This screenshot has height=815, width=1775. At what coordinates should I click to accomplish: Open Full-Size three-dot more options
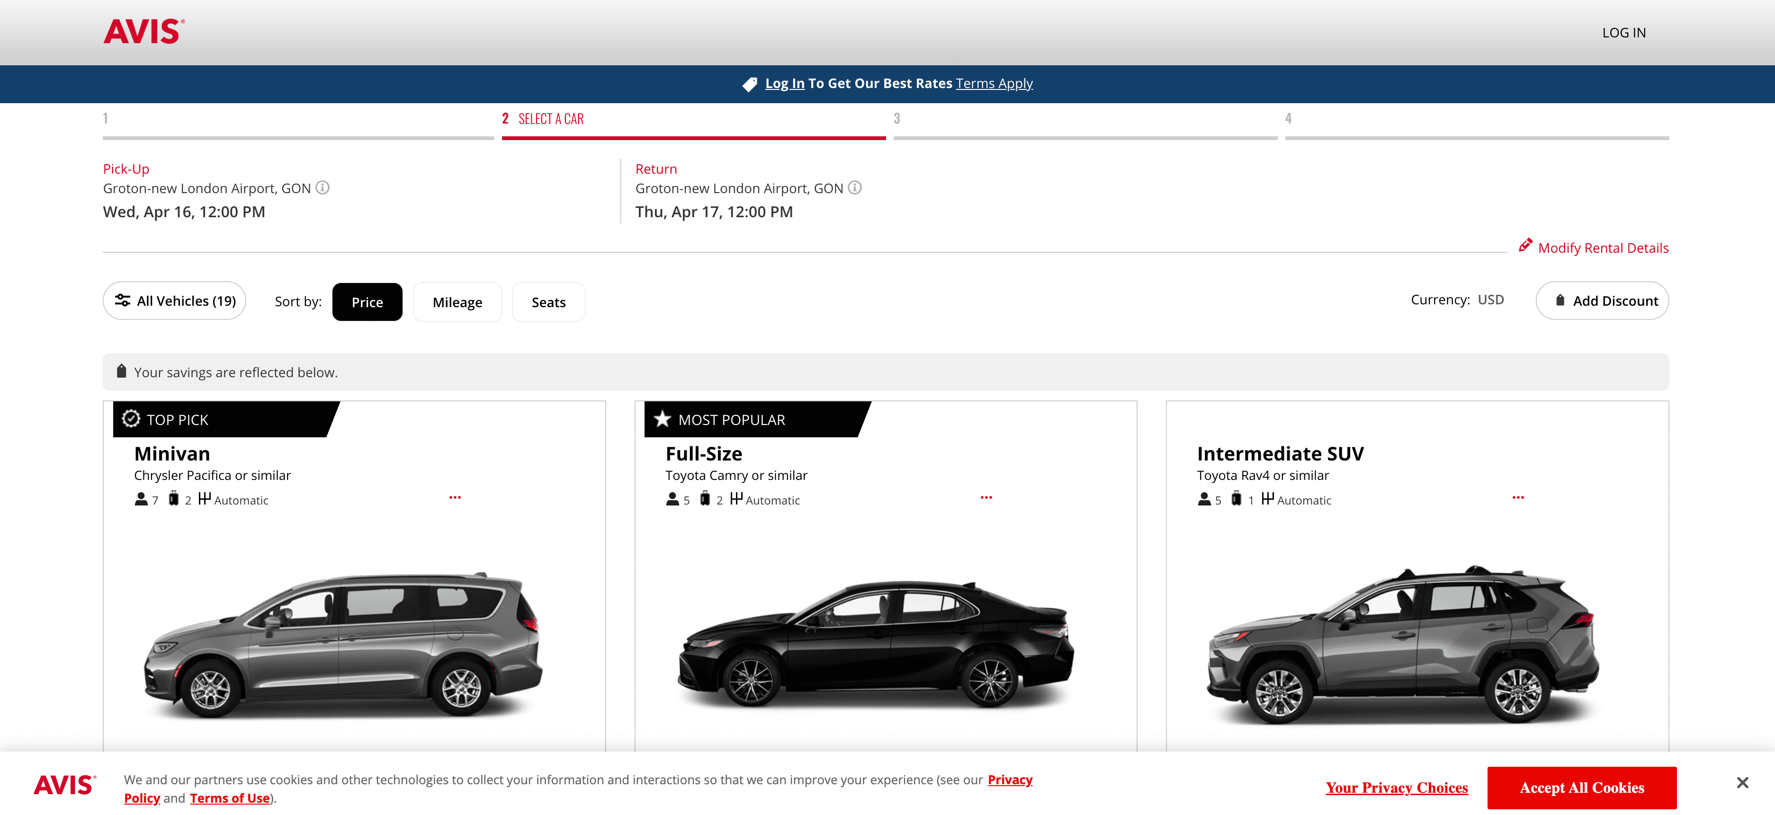pyautogui.click(x=986, y=497)
